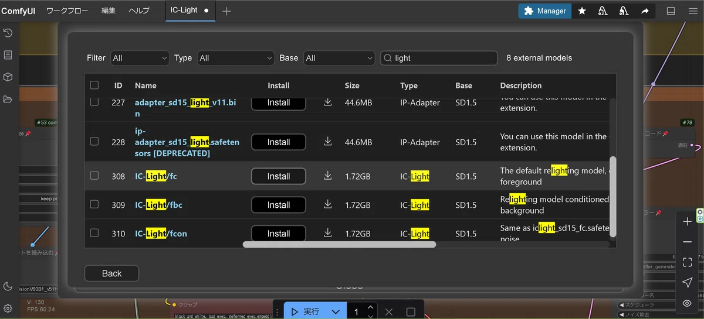Click the second unload-models icon left of the share arrow
704x319 pixels.
[x=624, y=11]
